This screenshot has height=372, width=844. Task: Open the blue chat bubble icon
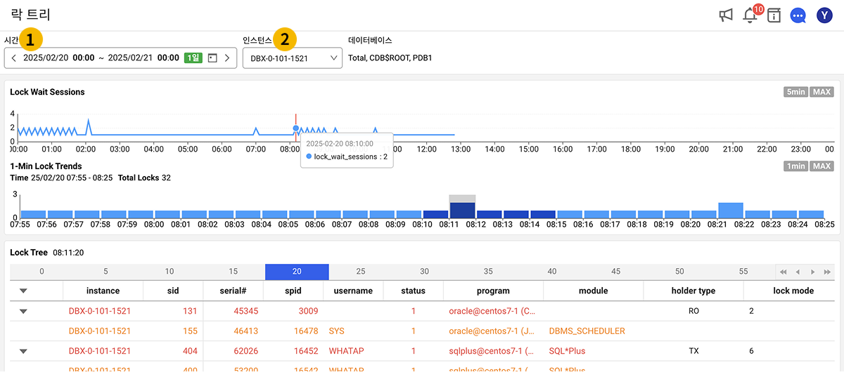798,15
